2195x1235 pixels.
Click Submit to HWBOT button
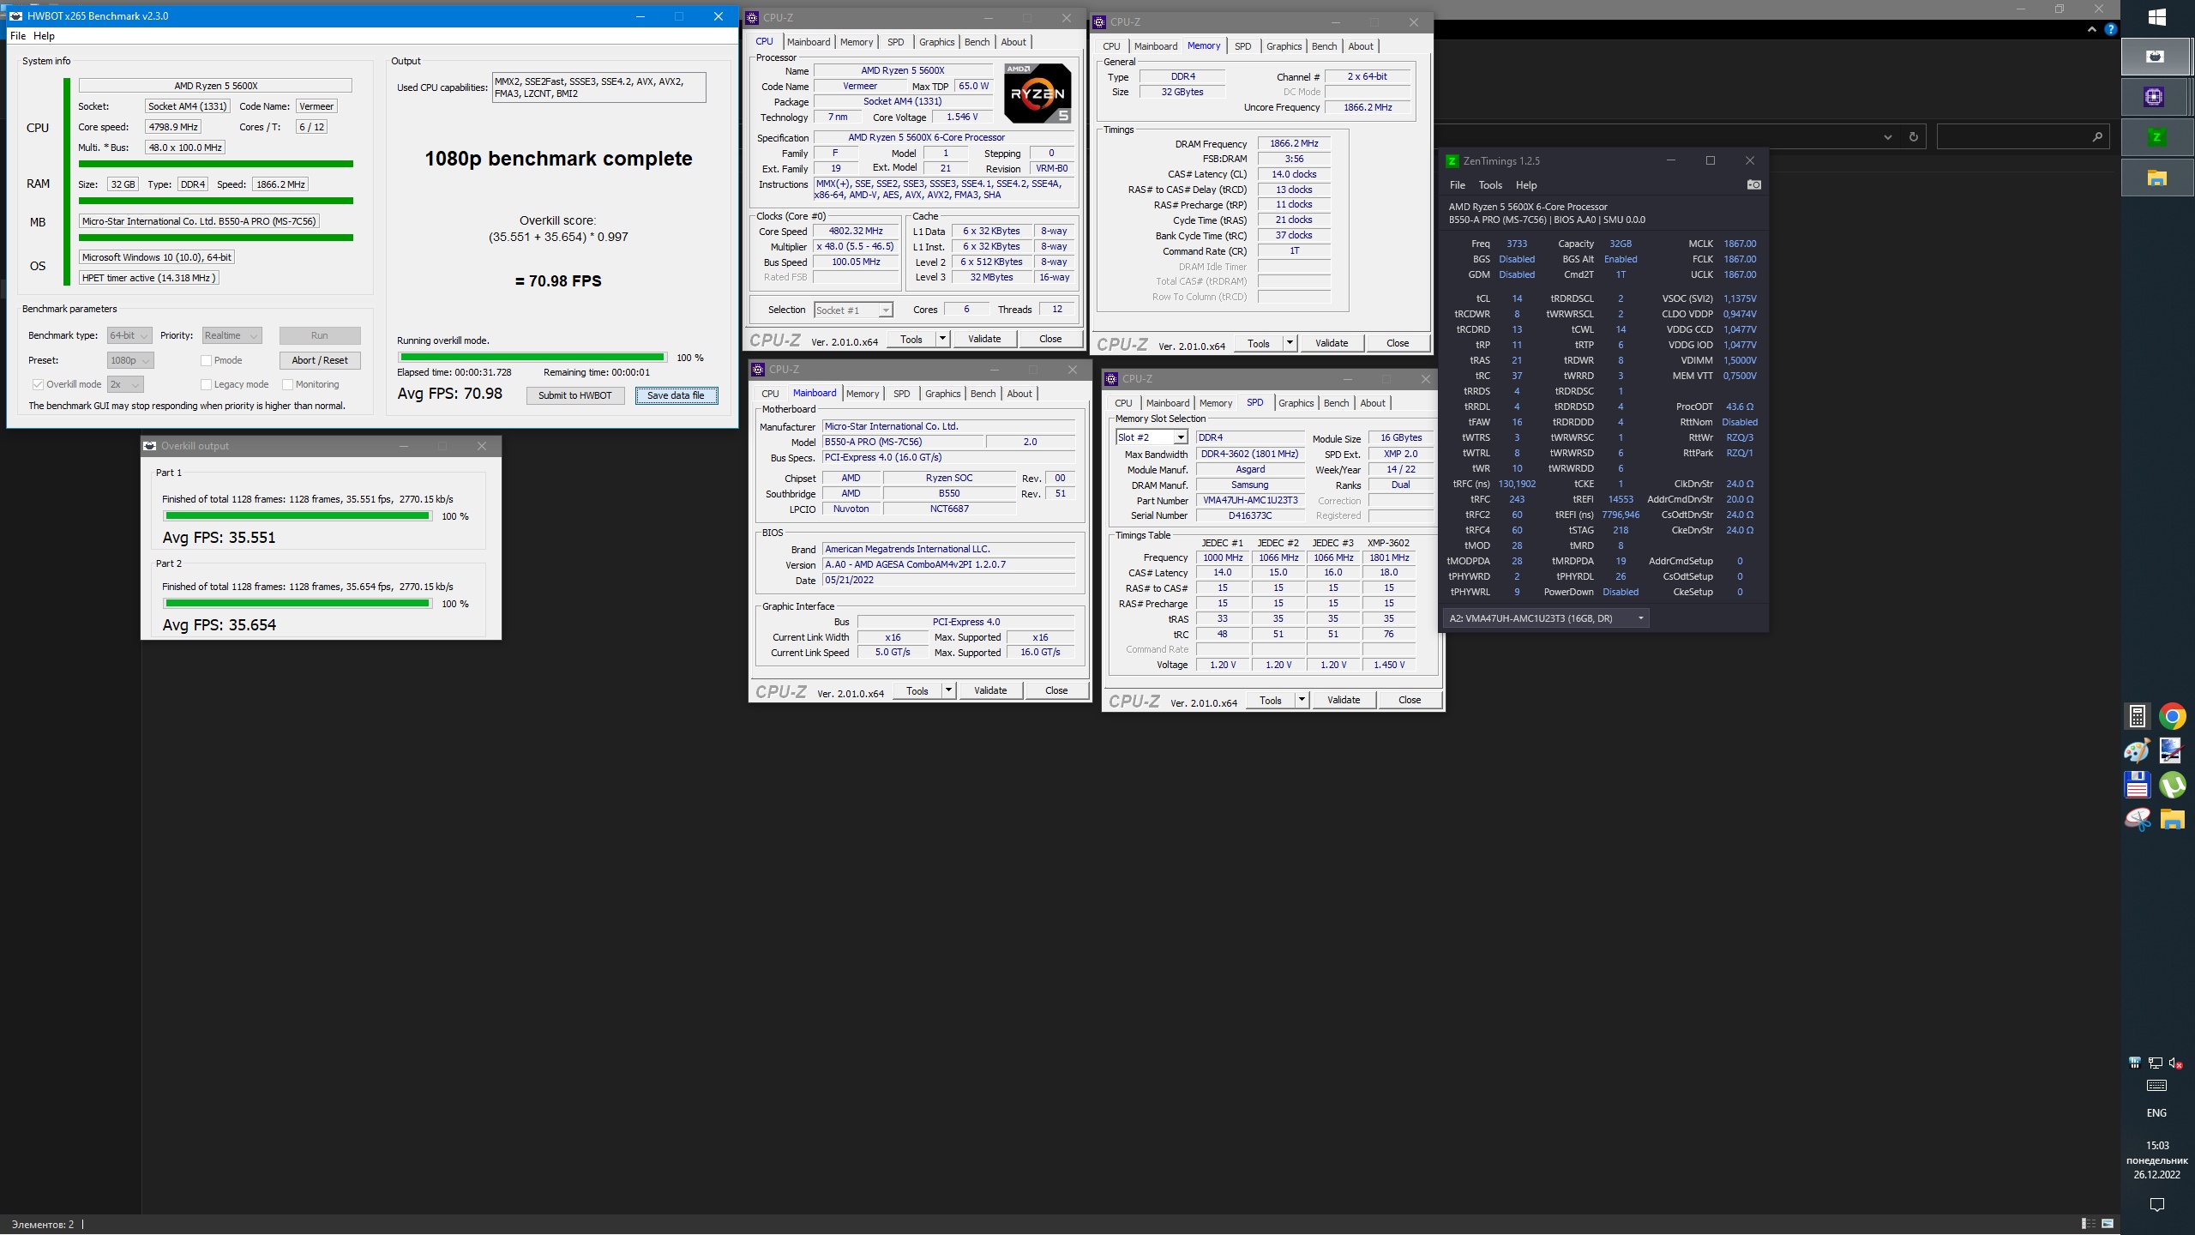pos(575,395)
